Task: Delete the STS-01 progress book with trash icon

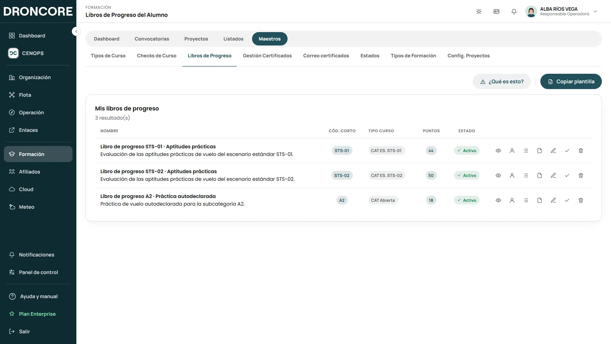Action: pos(581,150)
